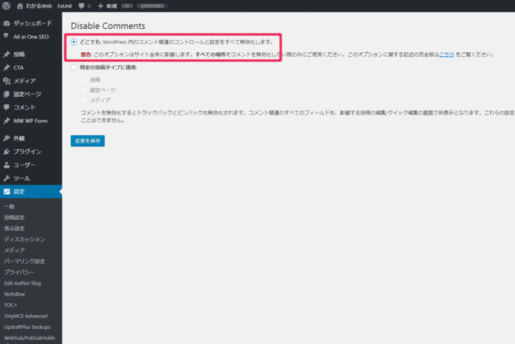515x344 pixels.
Task: Open the わかるWeb site home icon
Action: (x=20, y=6)
